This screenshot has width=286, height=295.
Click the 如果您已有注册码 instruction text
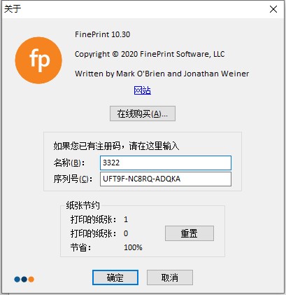point(116,146)
